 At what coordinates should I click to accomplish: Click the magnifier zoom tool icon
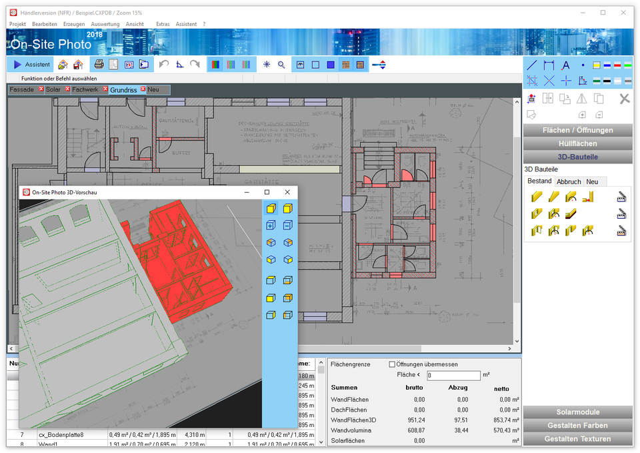pyautogui.click(x=281, y=65)
